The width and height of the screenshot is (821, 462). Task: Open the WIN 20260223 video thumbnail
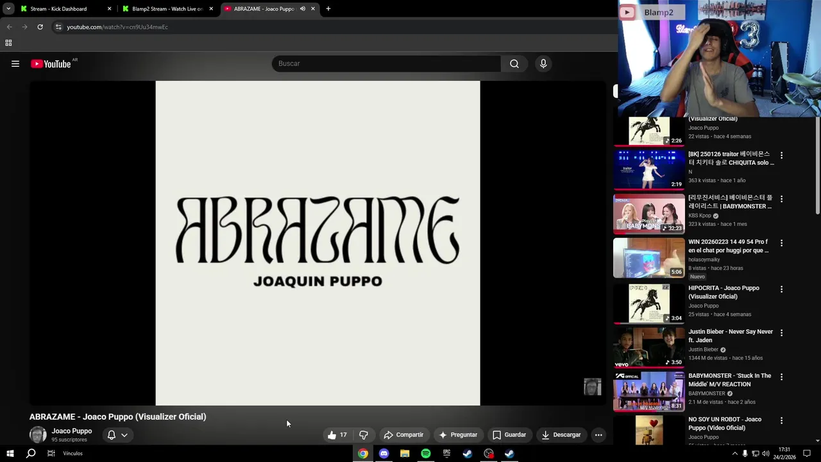[x=648, y=257]
